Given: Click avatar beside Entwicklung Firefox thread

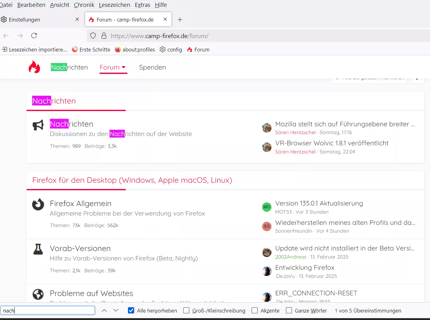Looking at the screenshot, I should click(267, 271).
